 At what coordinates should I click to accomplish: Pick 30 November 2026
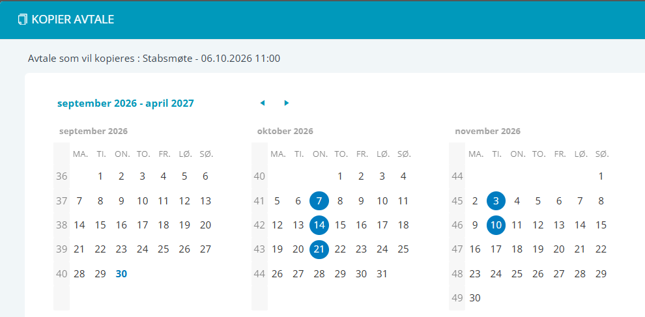click(x=475, y=297)
